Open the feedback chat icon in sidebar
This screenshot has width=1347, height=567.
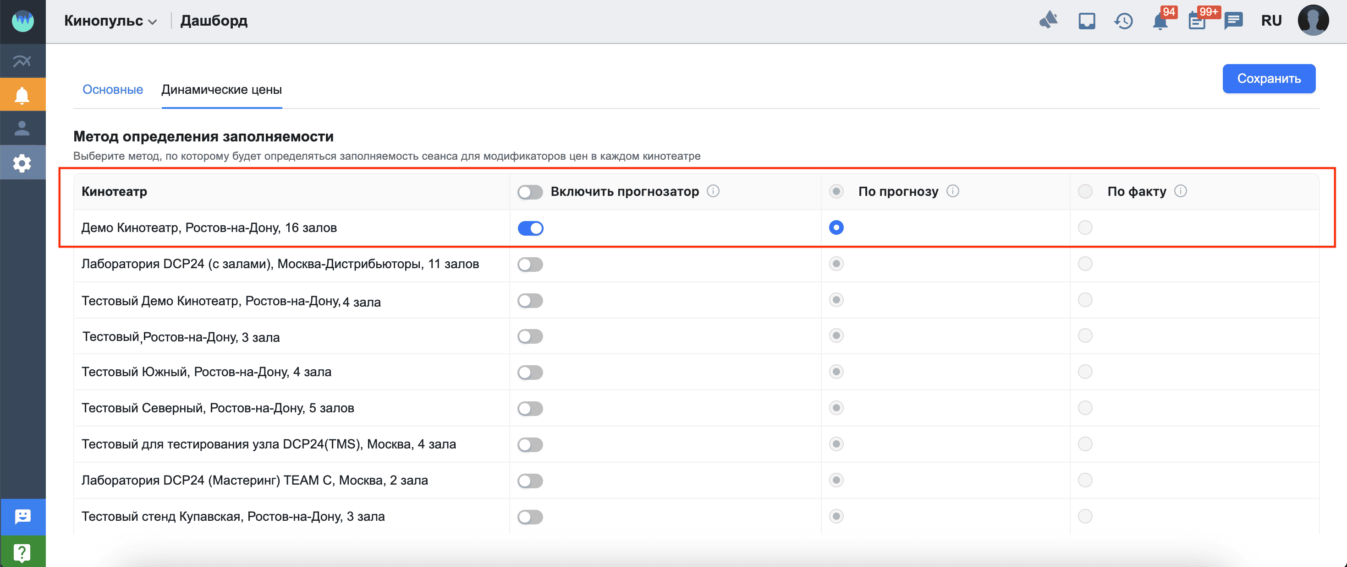[22, 517]
